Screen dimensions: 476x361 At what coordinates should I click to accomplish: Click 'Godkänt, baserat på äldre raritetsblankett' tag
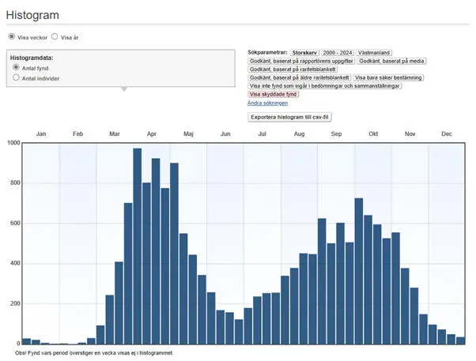click(300, 77)
